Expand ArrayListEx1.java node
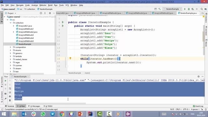The image size is (208, 117). click(x=14, y=26)
